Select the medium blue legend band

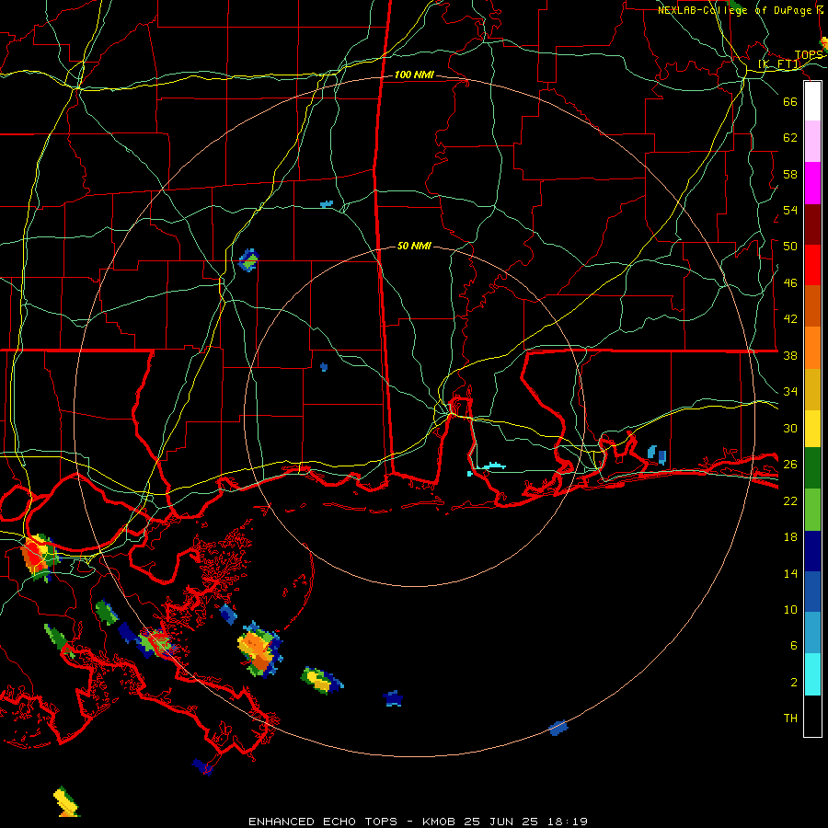click(812, 592)
